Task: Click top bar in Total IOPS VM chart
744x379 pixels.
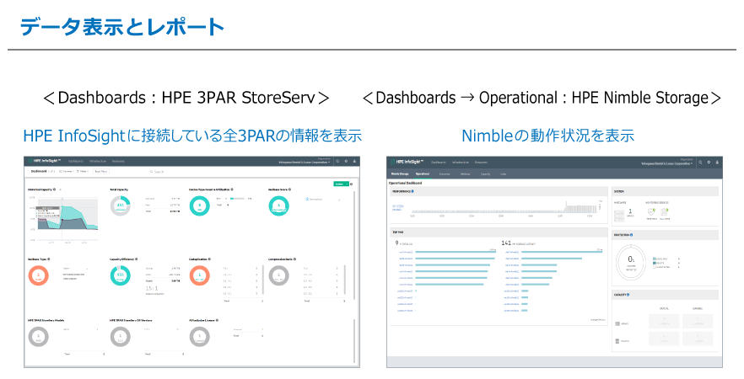Action: 456,252
